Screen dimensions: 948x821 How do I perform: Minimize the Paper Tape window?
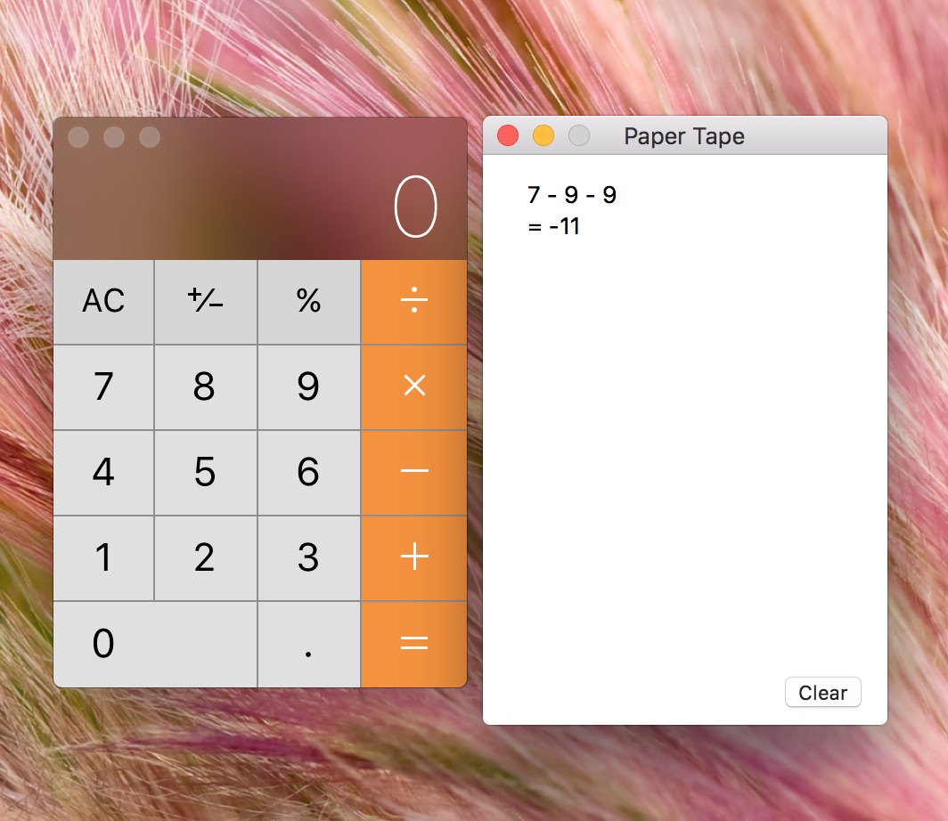click(x=543, y=136)
